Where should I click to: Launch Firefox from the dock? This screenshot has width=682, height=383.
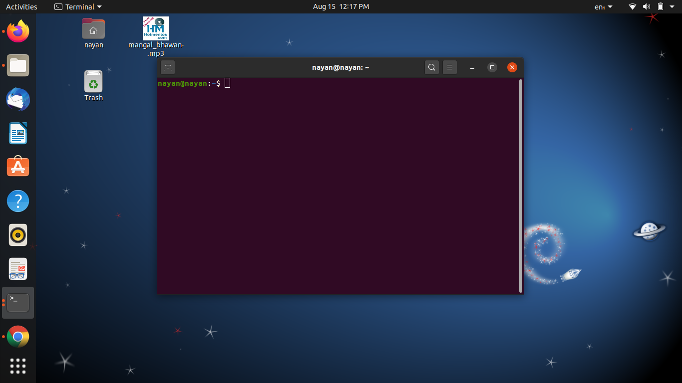tap(18, 31)
